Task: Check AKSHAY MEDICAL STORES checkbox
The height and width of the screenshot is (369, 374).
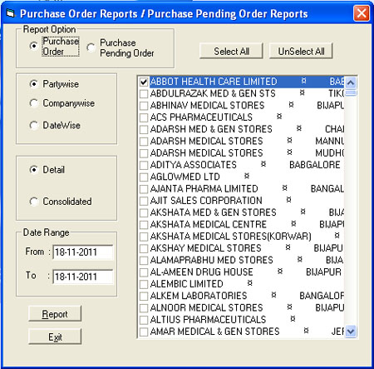Action: pyautogui.click(x=144, y=249)
